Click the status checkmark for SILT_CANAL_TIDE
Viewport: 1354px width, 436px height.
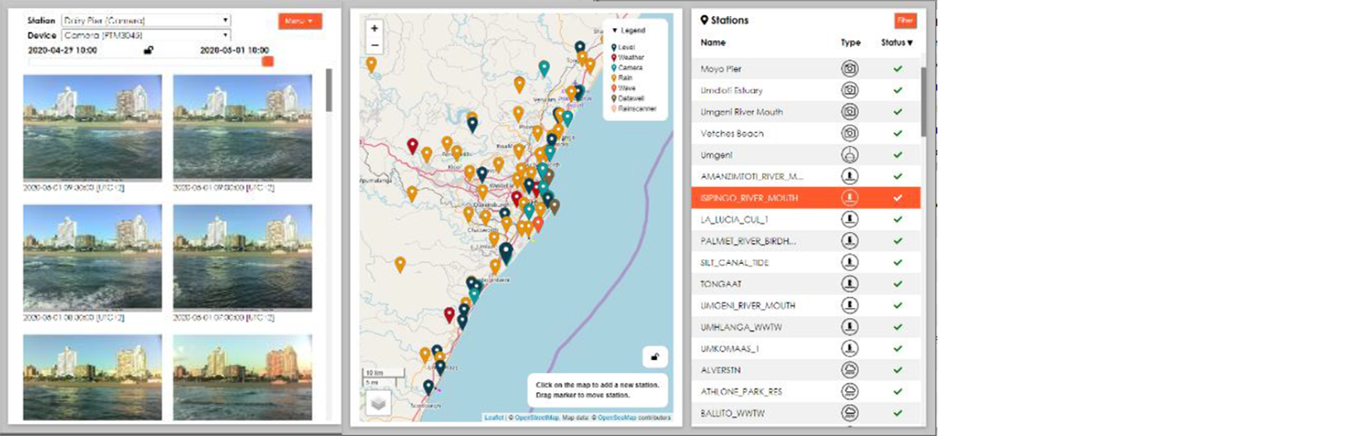pyautogui.click(x=897, y=262)
